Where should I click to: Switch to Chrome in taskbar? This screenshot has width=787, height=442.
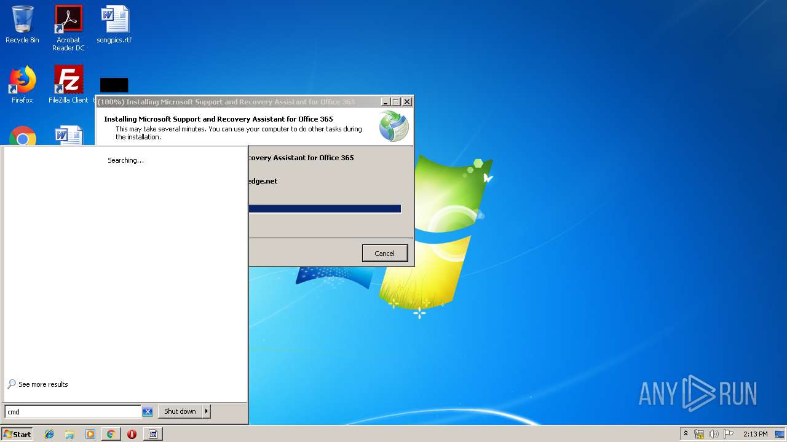coord(111,434)
